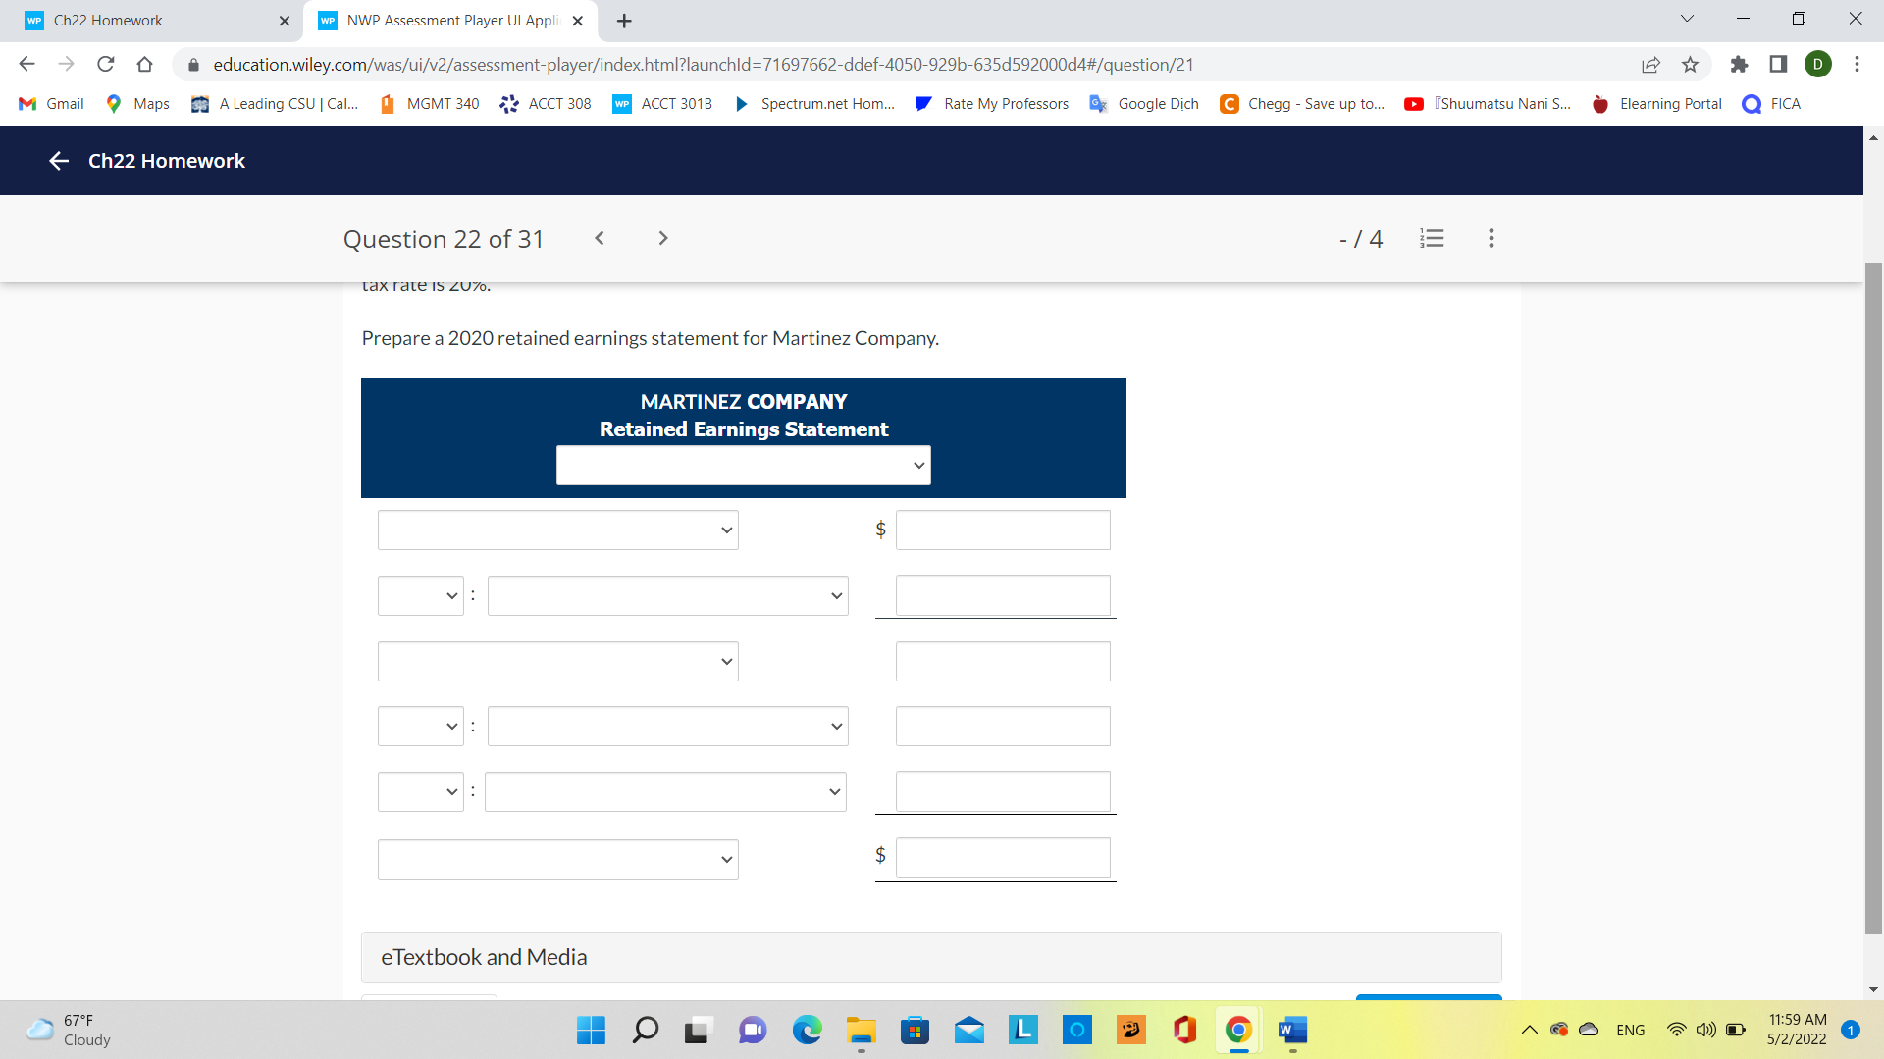1884x1059 pixels.
Task: Open the bottom total label dropdown
Action: coord(556,858)
